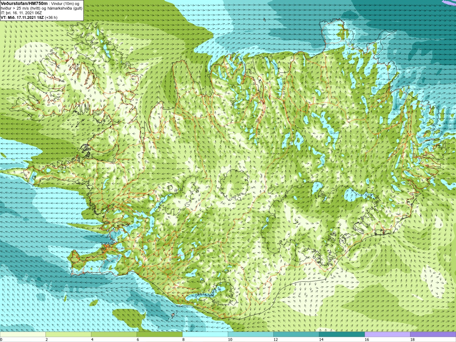Click the 16–18 m/s lavender legend swatch
Image resolution: width=456 pixels, height=342 pixels.
click(x=388, y=335)
